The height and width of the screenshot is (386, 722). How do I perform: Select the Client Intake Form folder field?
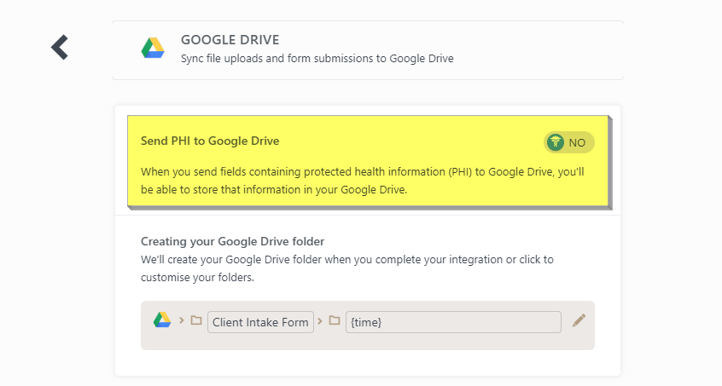coord(260,322)
